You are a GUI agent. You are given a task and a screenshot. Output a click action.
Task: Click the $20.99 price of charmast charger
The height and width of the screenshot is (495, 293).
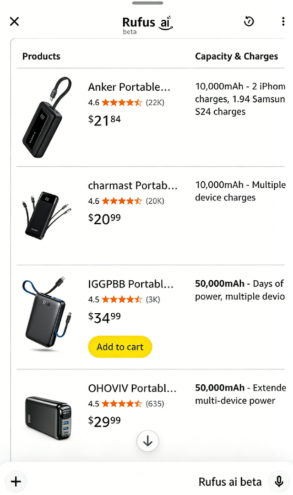tap(103, 218)
